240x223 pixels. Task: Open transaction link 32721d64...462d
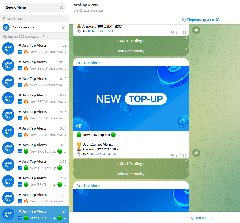pos(103,154)
